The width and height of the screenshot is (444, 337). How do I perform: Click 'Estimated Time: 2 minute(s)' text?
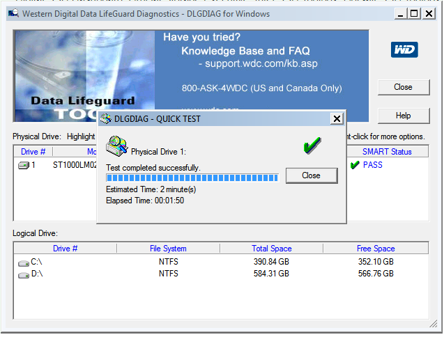click(151, 189)
